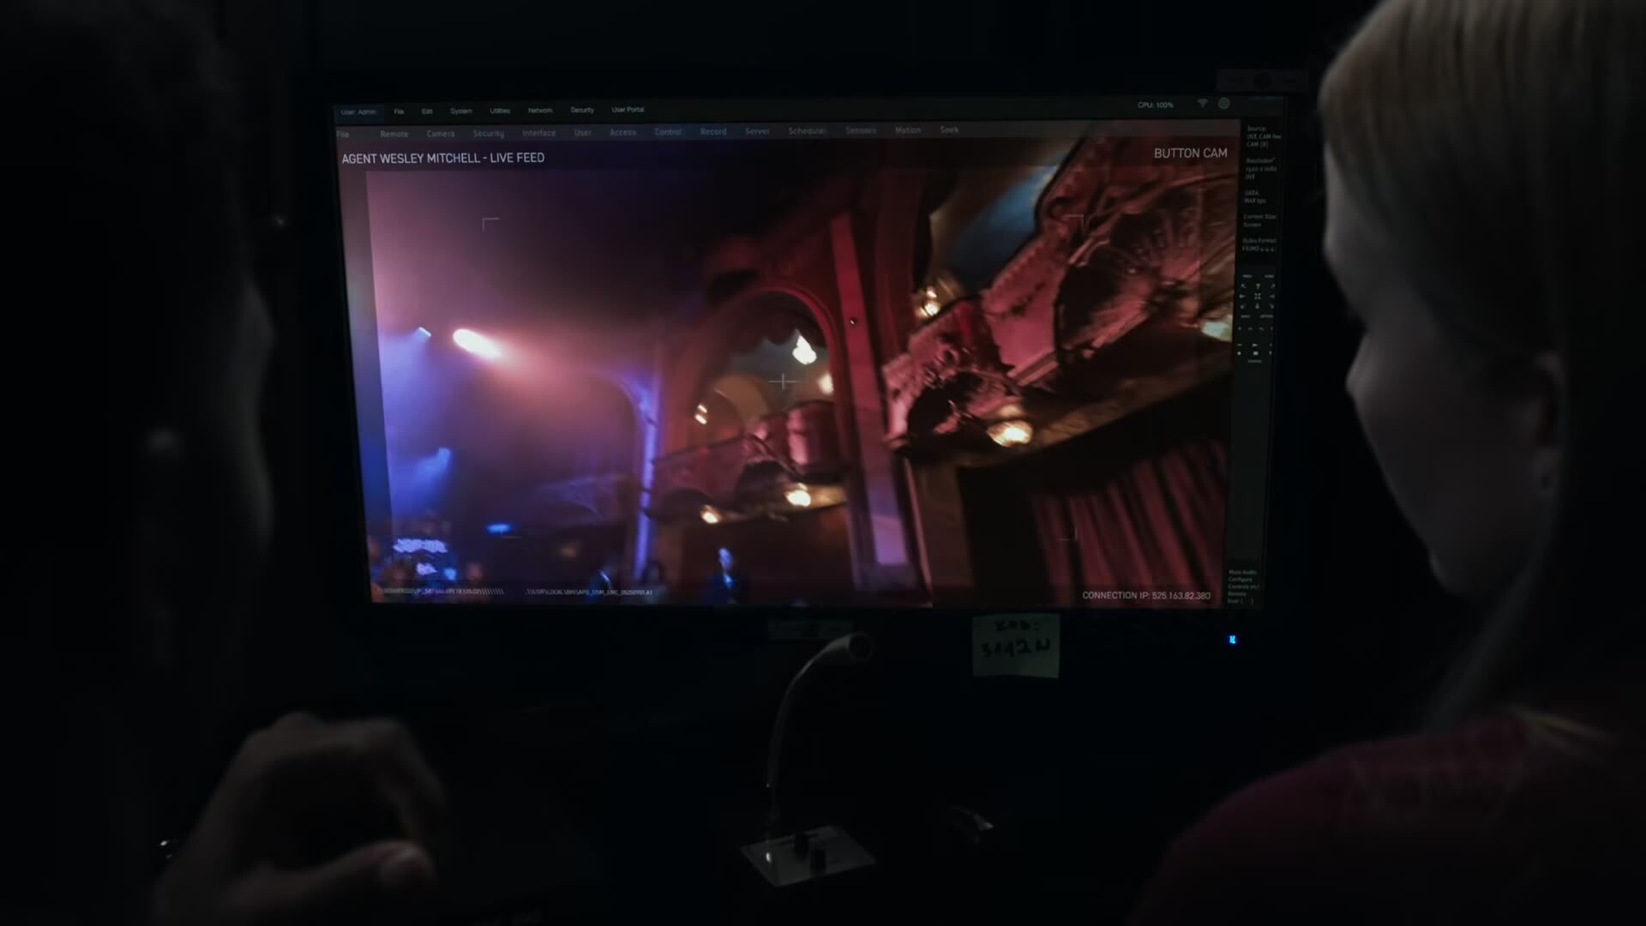Select the Record tab
This screenshot has width=1646, height=926.
pos(712,132)
